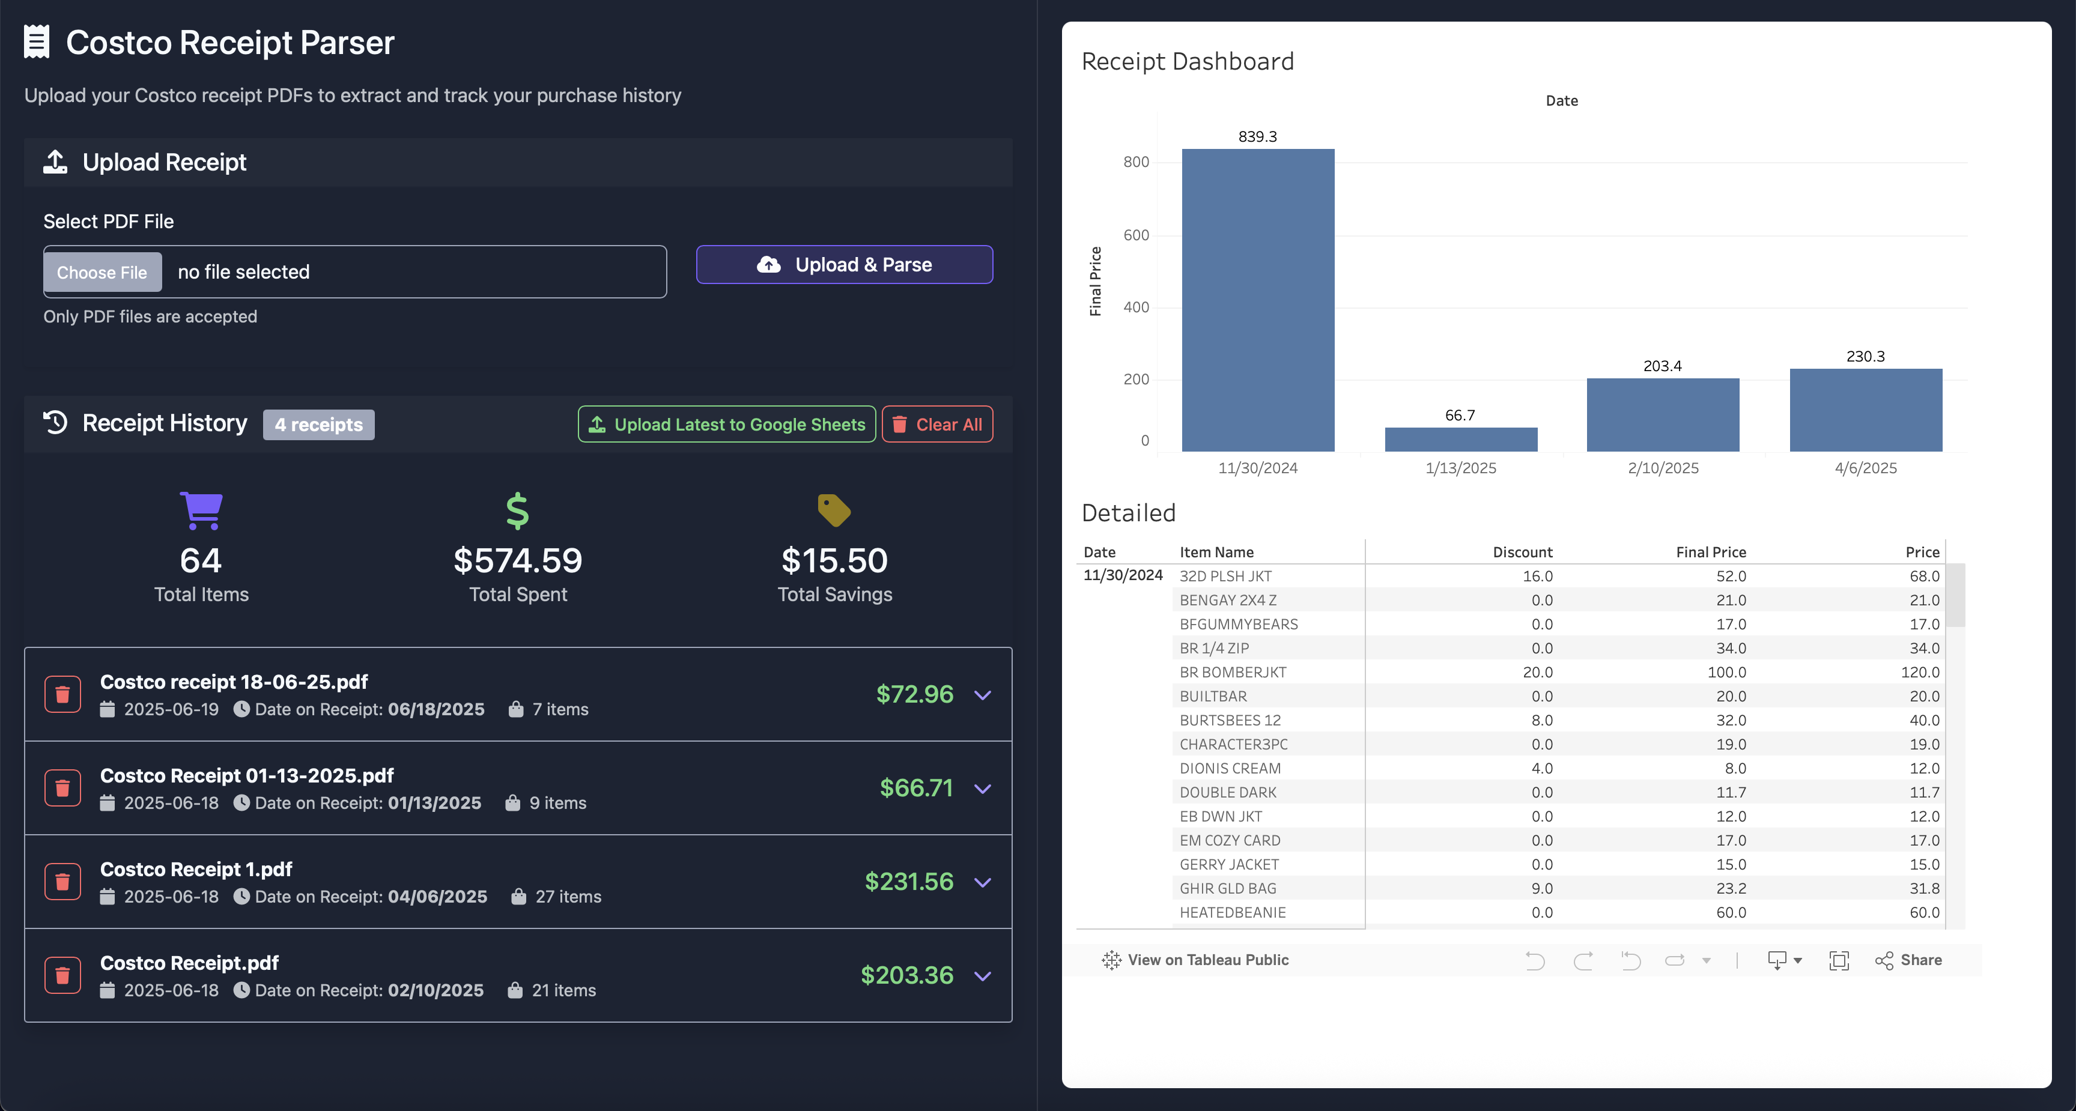Click the 11/30/2024 date cell in Detailed table
The image size is (2076, 1111).
click(x=1123, y=575)
